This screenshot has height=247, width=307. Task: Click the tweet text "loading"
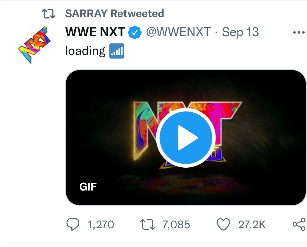[85, 51]
